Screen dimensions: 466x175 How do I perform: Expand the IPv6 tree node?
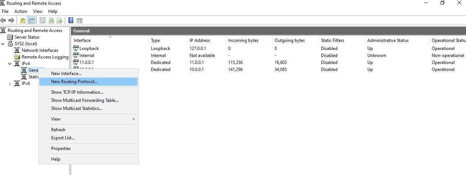tap(10, 83)
